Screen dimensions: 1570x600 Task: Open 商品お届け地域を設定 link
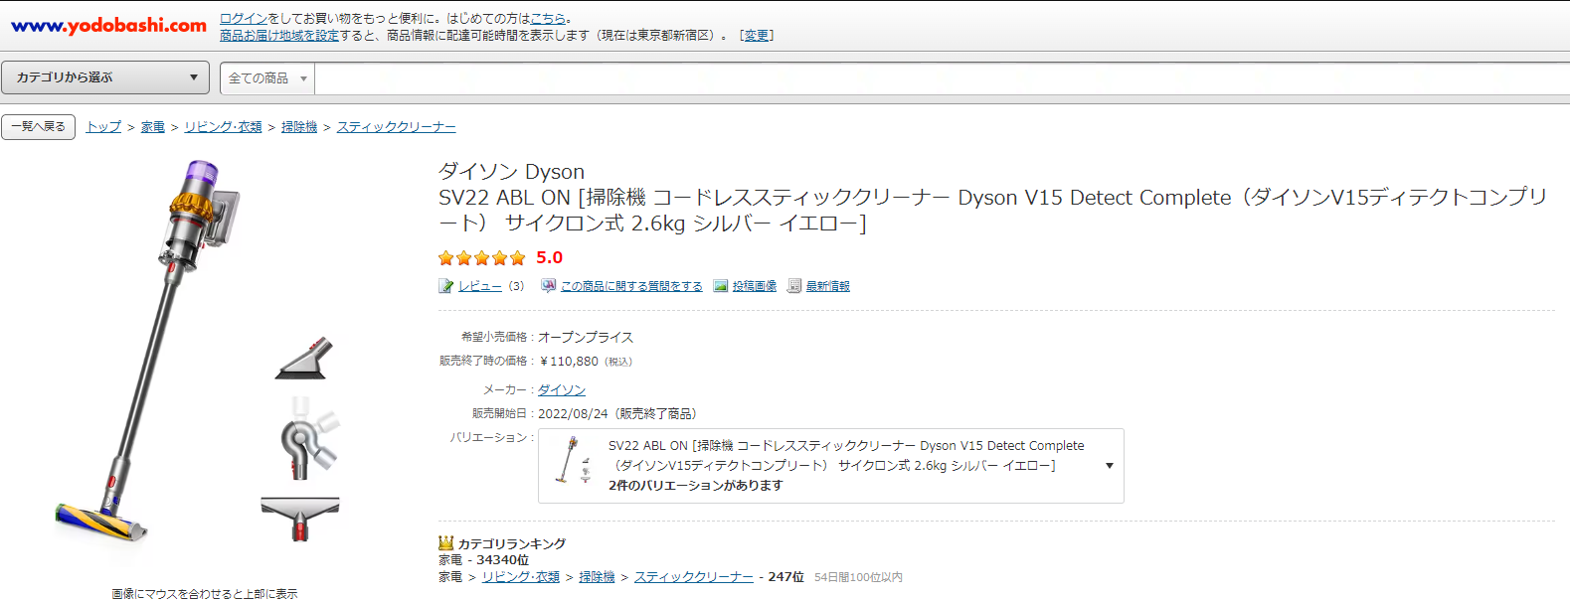(279, 35)
